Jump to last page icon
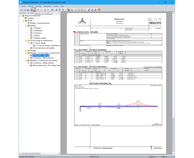The height and width of the screenshot is (158, 194). click(48, 10)
